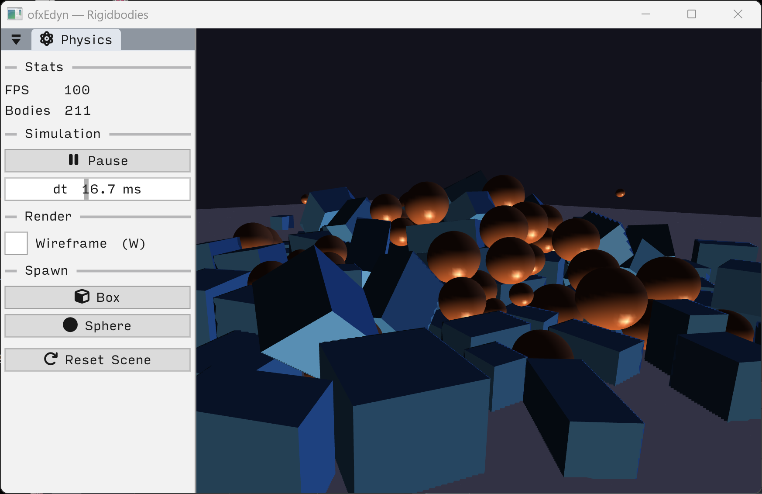Image resolution: width=762 pixels, height=494 pixels.
Task: Pause the simulation
Action: pos(97,161)
